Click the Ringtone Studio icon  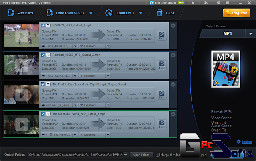point(152,3)
